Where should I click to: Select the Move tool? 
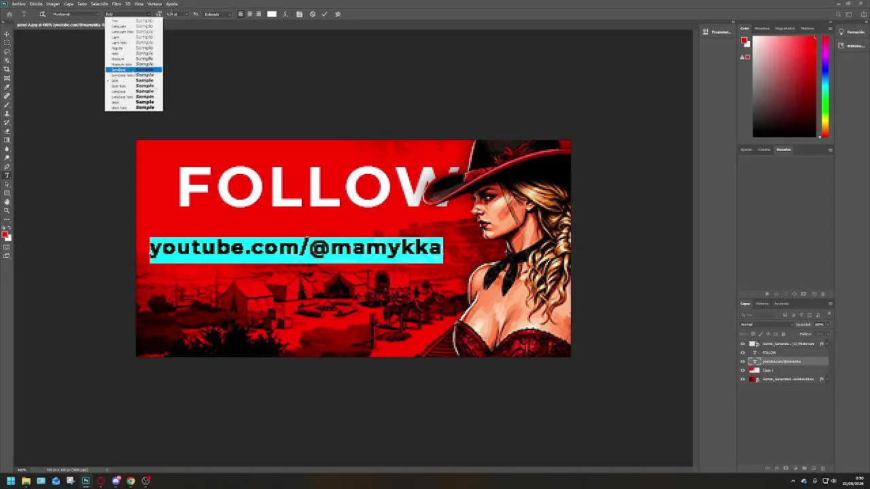point(7,34)
